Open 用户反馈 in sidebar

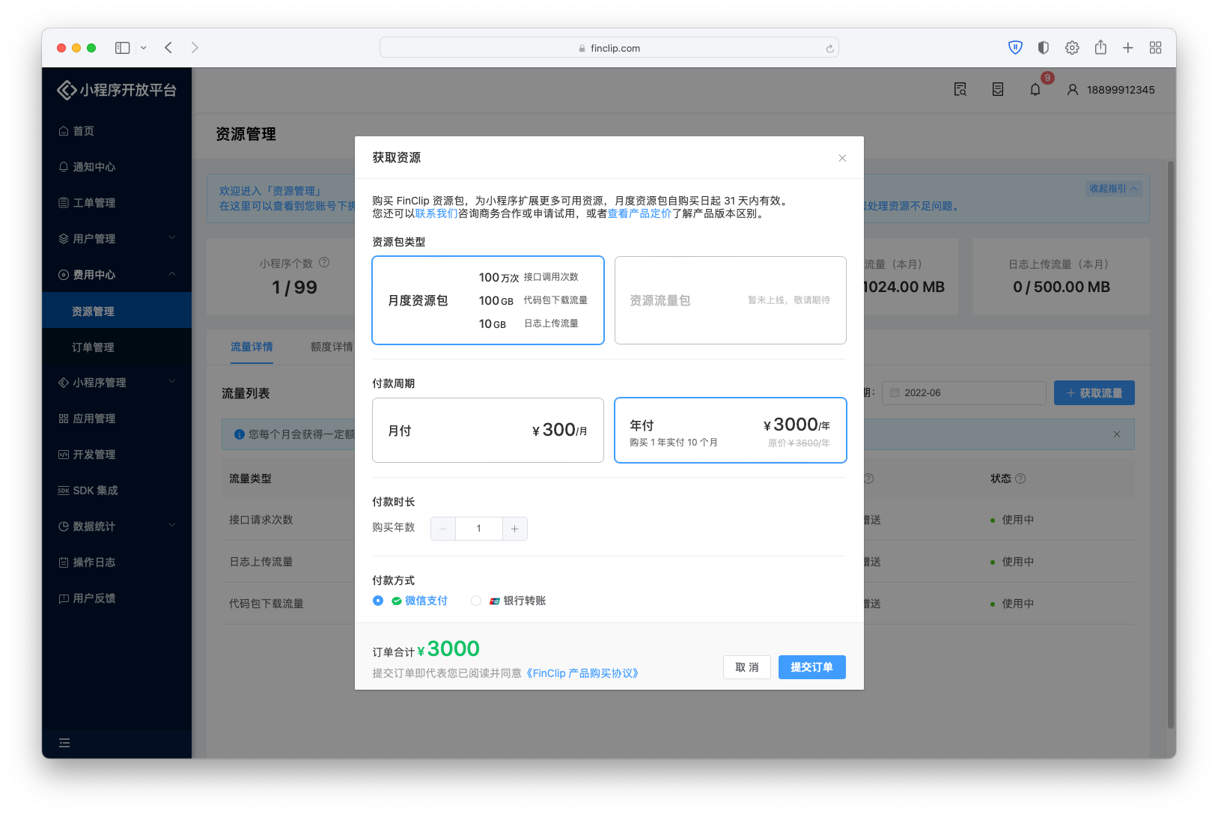coord(117,598)
